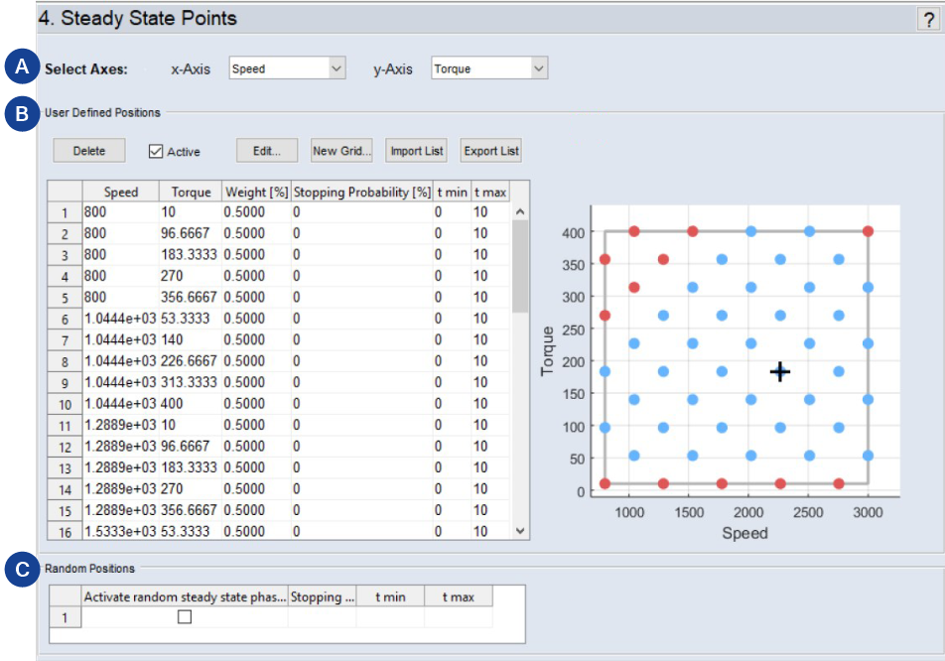Click the help question mark button
Screen dimensions: 945x661
coord(928,19)
